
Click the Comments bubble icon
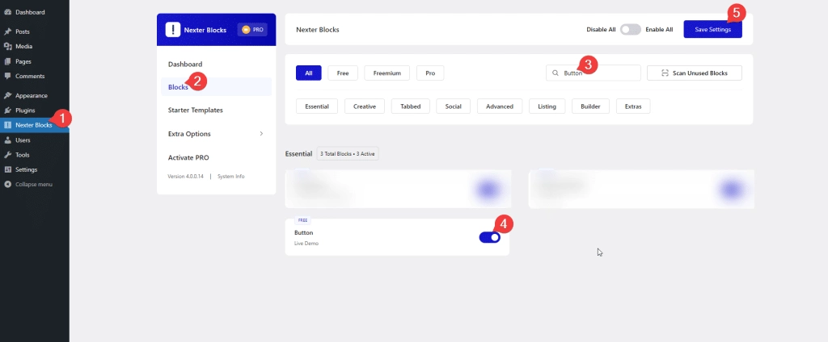coord(7,76)
